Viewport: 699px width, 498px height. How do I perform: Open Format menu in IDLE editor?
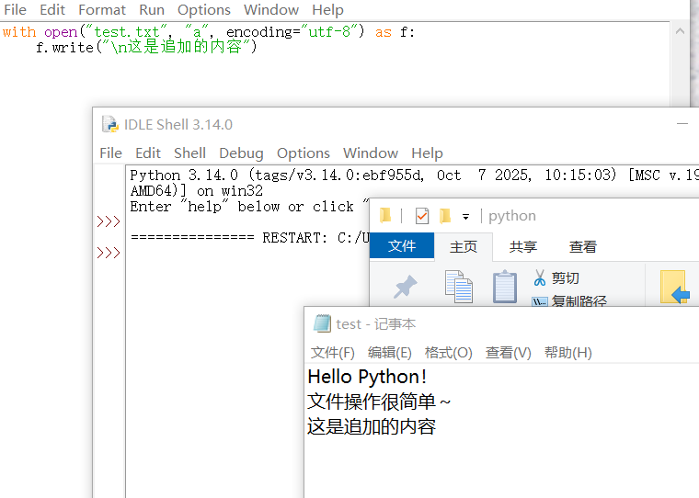(x=102, y=10)
